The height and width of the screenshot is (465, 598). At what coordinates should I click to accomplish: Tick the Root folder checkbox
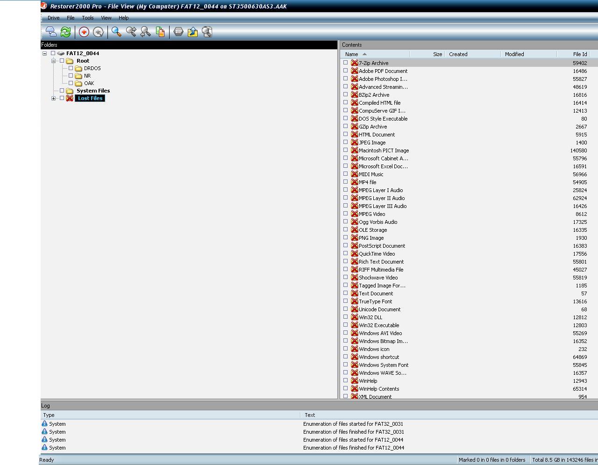[x=62, y=61]
